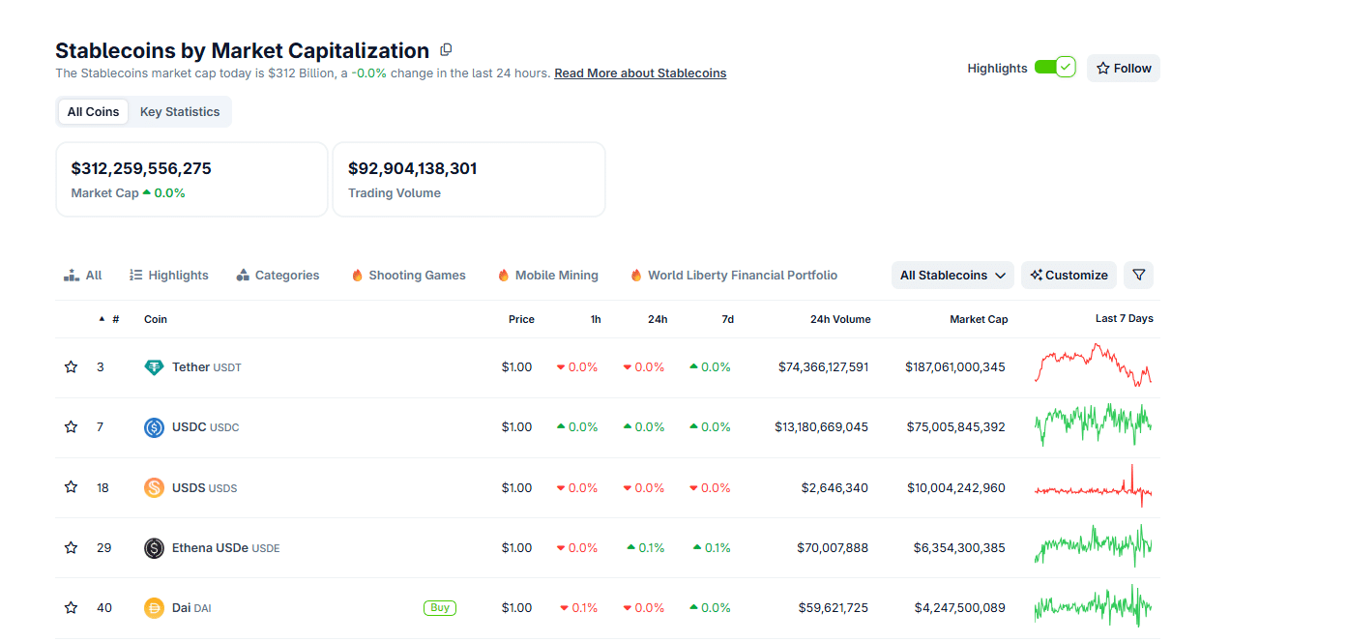Click the USDC coin logo

(155, 426)
